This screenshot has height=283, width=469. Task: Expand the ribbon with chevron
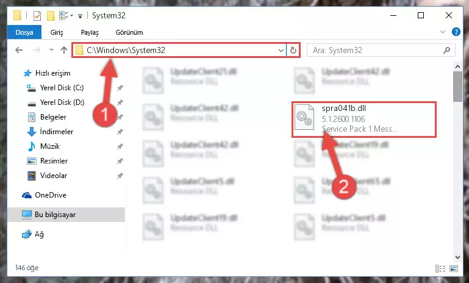coord(443,32)
